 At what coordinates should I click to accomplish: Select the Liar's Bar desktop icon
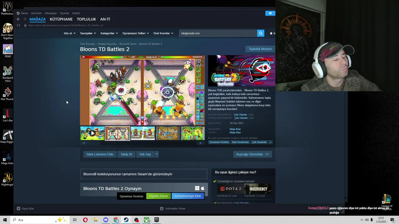pyautogui.click(x=7, y=115)
